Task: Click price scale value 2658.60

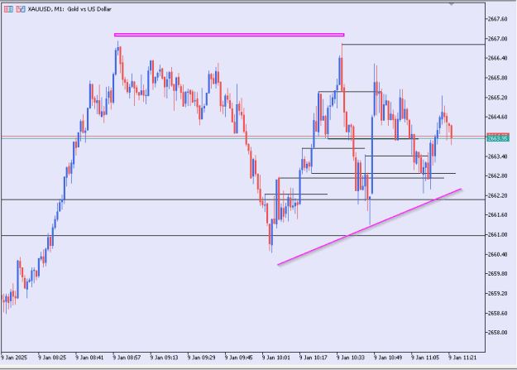Action: 497,313
